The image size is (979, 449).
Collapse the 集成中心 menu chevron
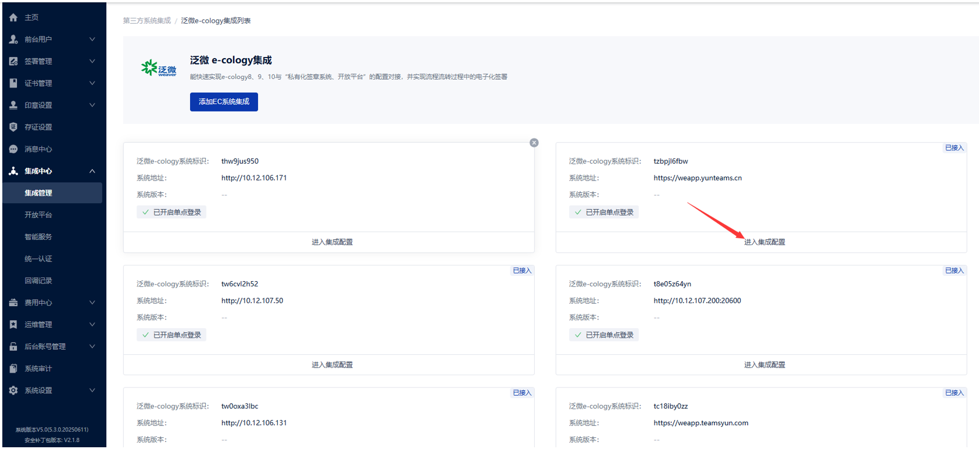[x=92, y=171]
